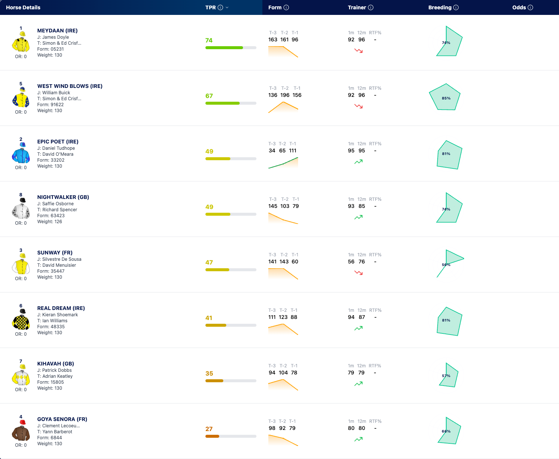Screen dimensions: 559x459
Task: Click Meydaan's TPR 74 progress bar
Action: [x=231, y=48]
